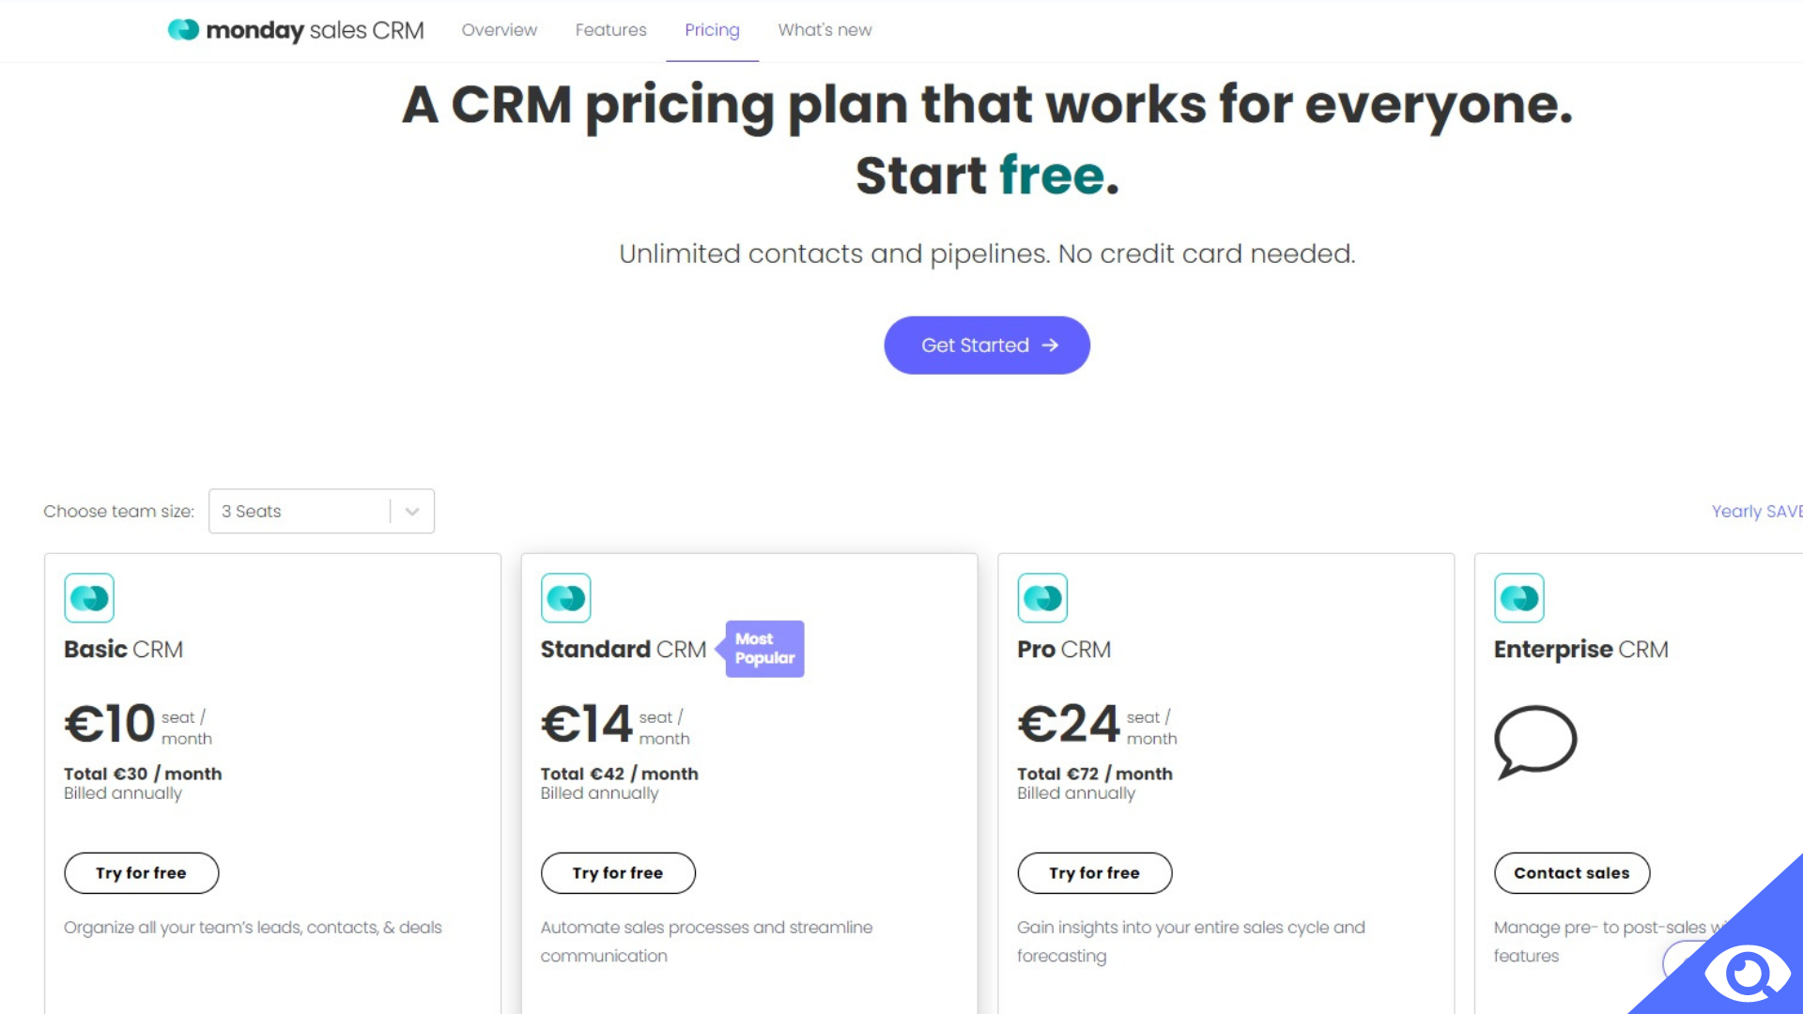Image resolution: width=1803 pixels, height=1014 pixels.
Task: Switch to the What's new page
Action: point(824,30)
